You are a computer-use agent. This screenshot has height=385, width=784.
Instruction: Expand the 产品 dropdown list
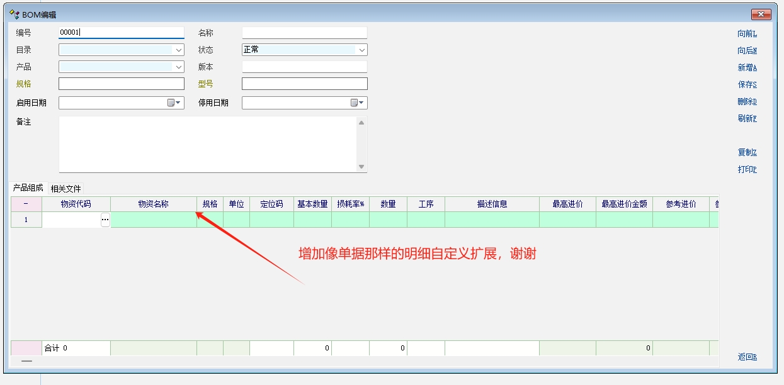179,67
